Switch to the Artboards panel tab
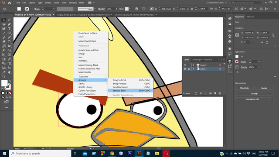 208,60
